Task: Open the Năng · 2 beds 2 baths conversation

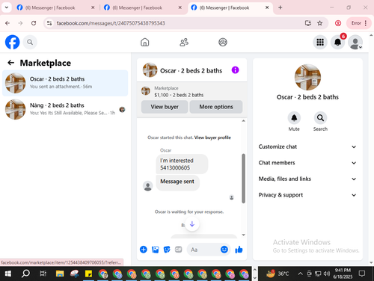Action: [x=65, y=109]
